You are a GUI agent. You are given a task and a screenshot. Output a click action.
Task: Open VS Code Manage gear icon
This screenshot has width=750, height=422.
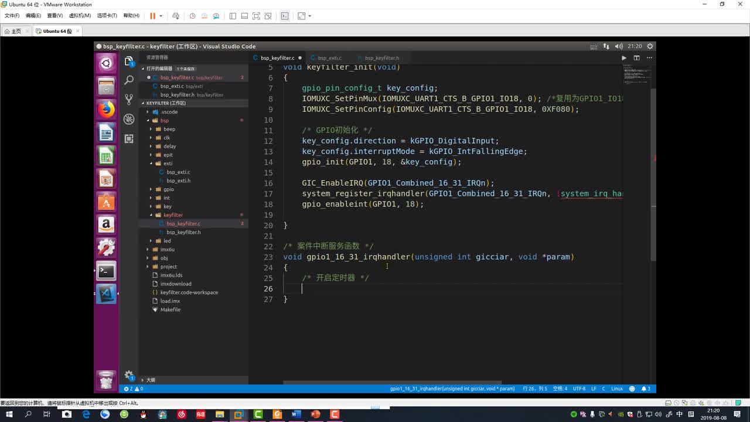pos(129,376)
